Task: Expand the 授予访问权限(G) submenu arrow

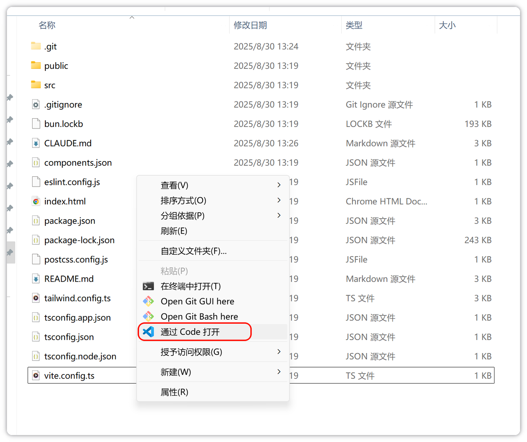Action: point(279,351)
